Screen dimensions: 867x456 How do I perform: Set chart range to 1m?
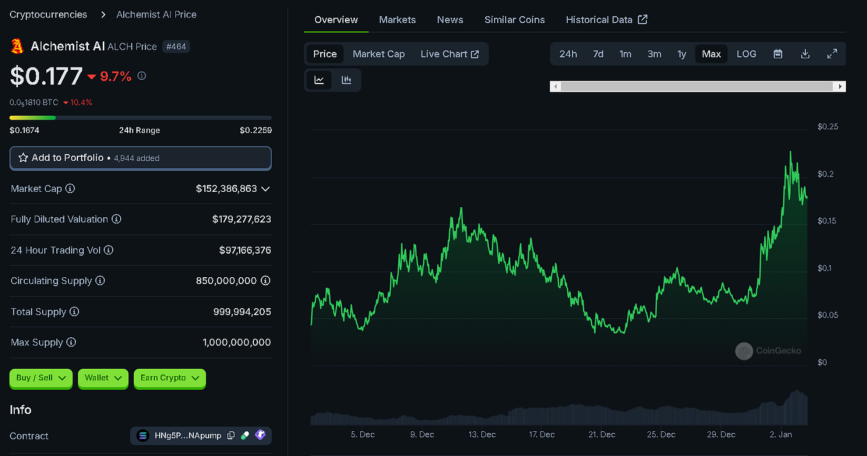(625, 54)
